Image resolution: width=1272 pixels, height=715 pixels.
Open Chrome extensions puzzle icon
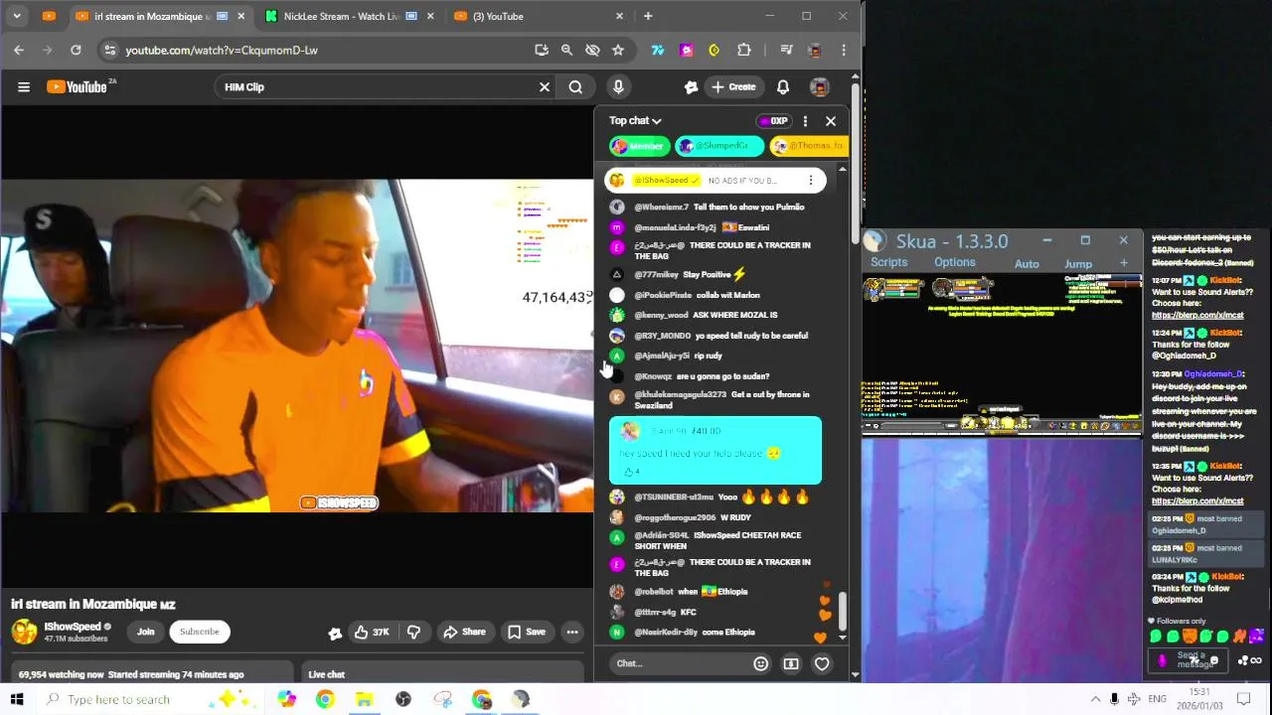[x=743, y=50]
